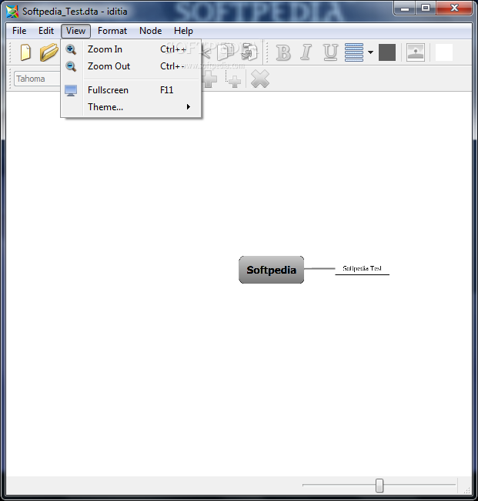Click the Tahoma font name field

tap(37, 79)
